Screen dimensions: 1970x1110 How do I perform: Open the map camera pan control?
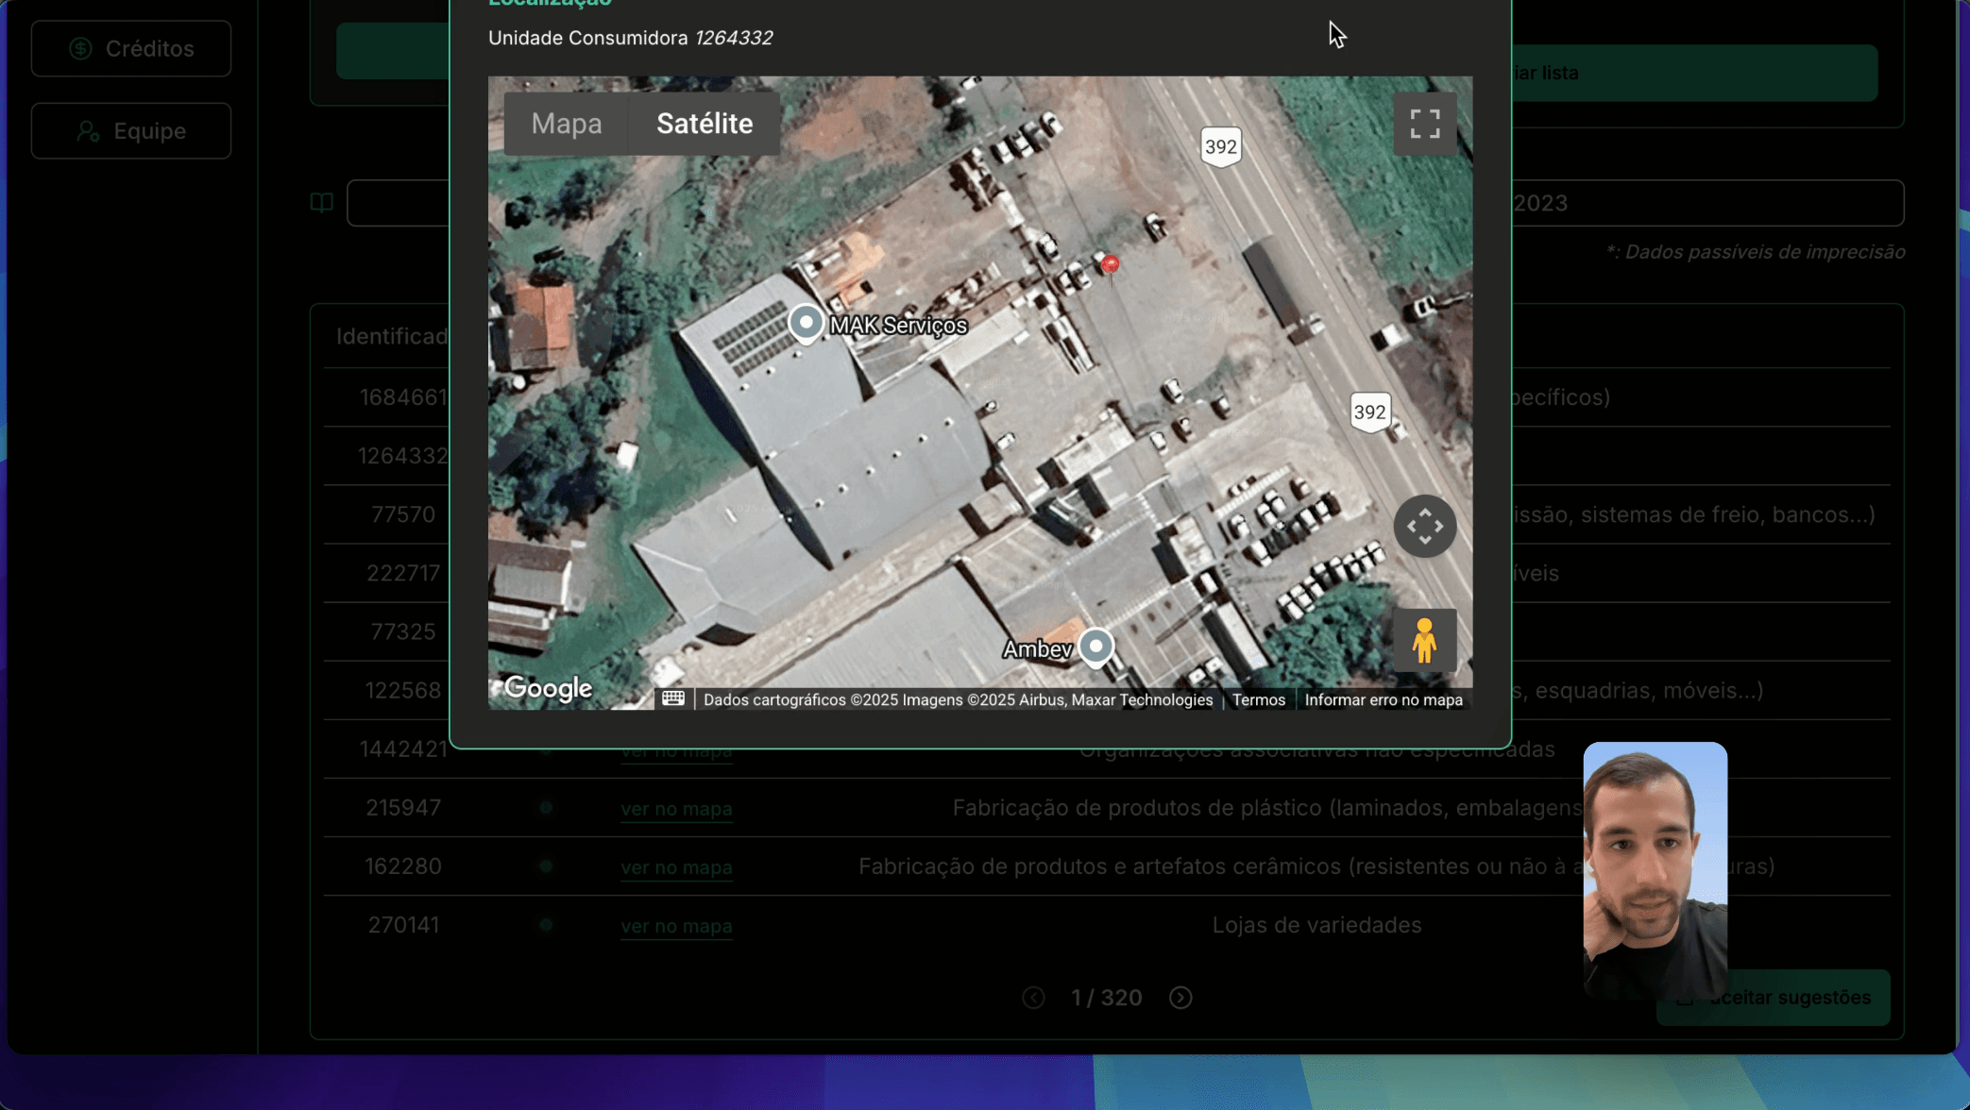tap(1424, 526)
